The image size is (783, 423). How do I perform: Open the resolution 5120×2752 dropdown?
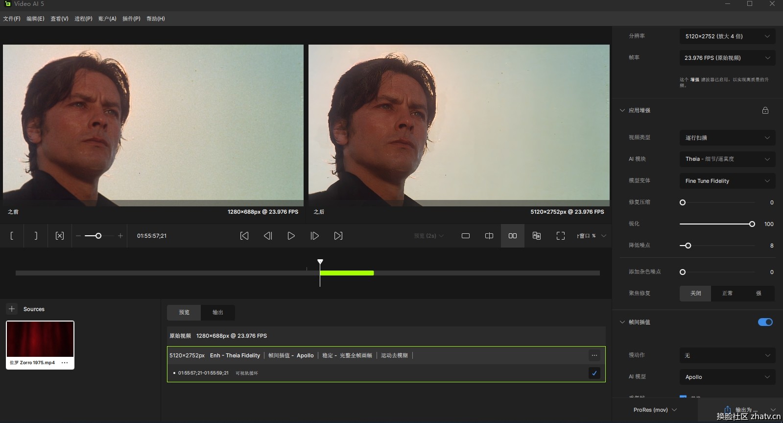727,36
